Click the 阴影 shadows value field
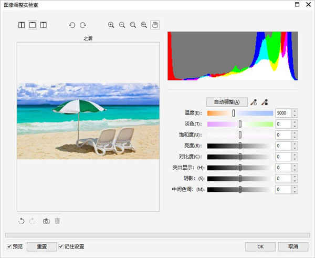Viewport: 315px width, 258px height. 283,178
